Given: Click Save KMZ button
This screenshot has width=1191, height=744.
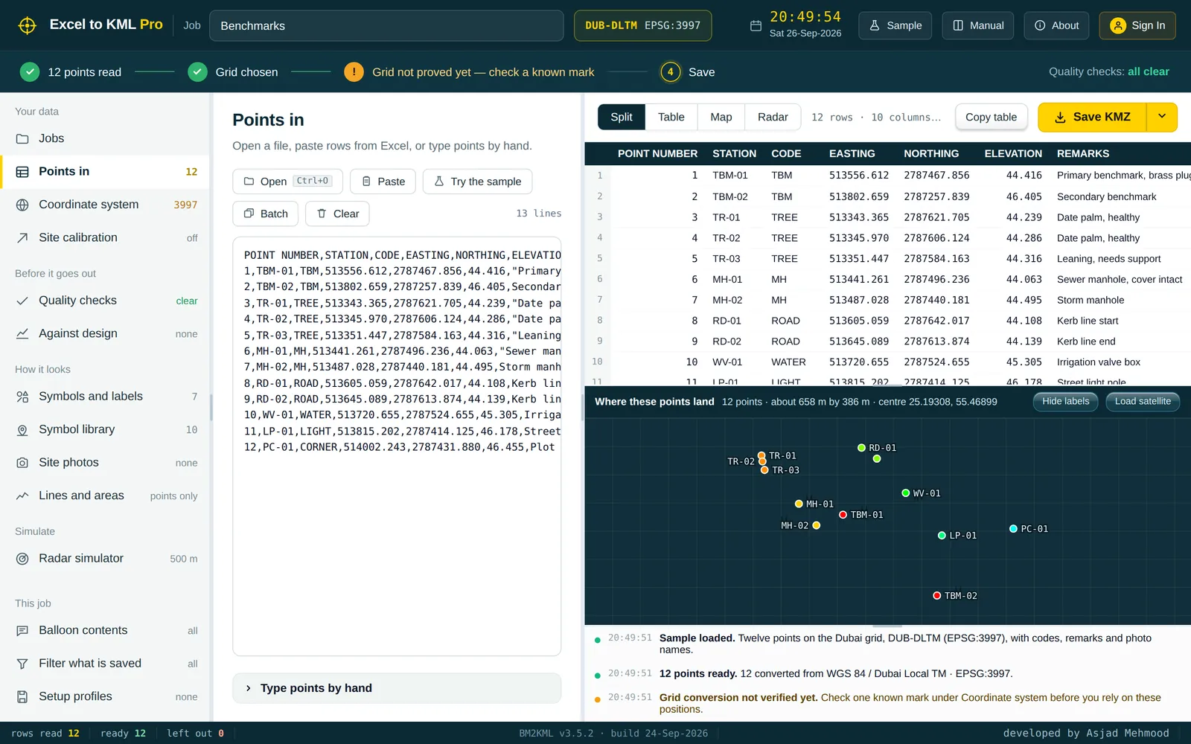Looking at the screenshot, I should pos(1093,117).
